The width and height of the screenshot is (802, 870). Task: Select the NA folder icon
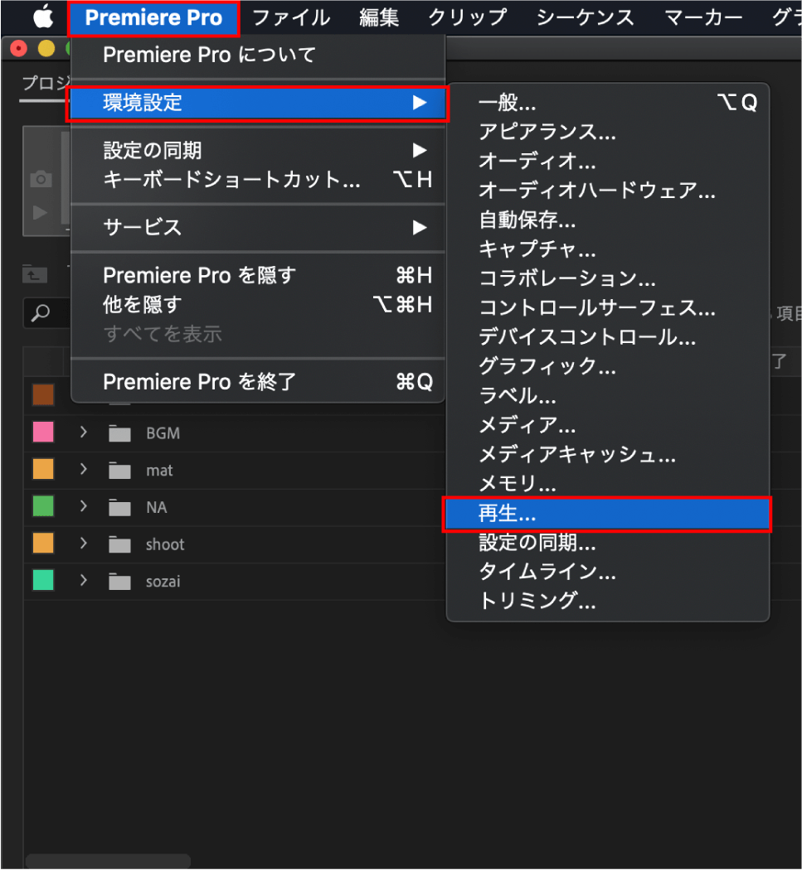coord(119,508)
